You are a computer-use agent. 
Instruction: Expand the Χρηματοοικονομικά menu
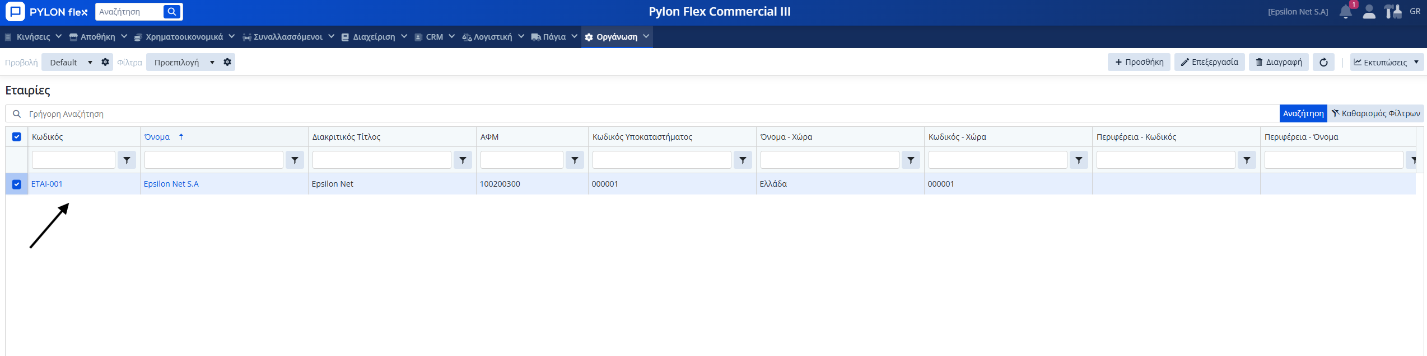[x=184, y=37]
